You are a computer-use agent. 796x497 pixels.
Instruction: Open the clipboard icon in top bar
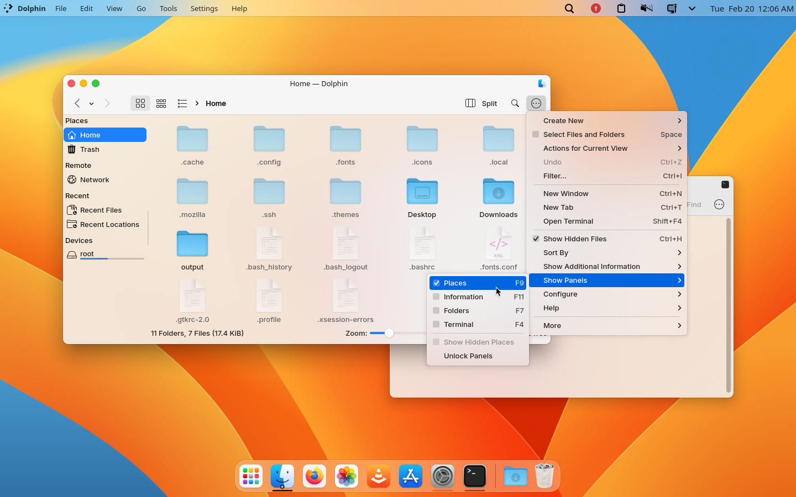[x=621, y=8]
